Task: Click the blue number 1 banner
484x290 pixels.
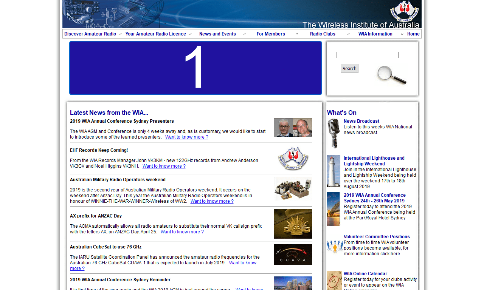Action: click(195, 68)
